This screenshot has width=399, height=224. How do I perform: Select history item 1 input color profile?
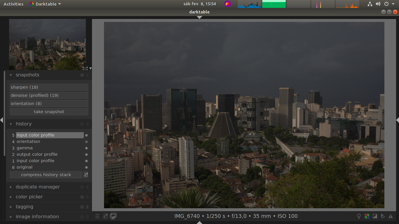coord(50,161)
